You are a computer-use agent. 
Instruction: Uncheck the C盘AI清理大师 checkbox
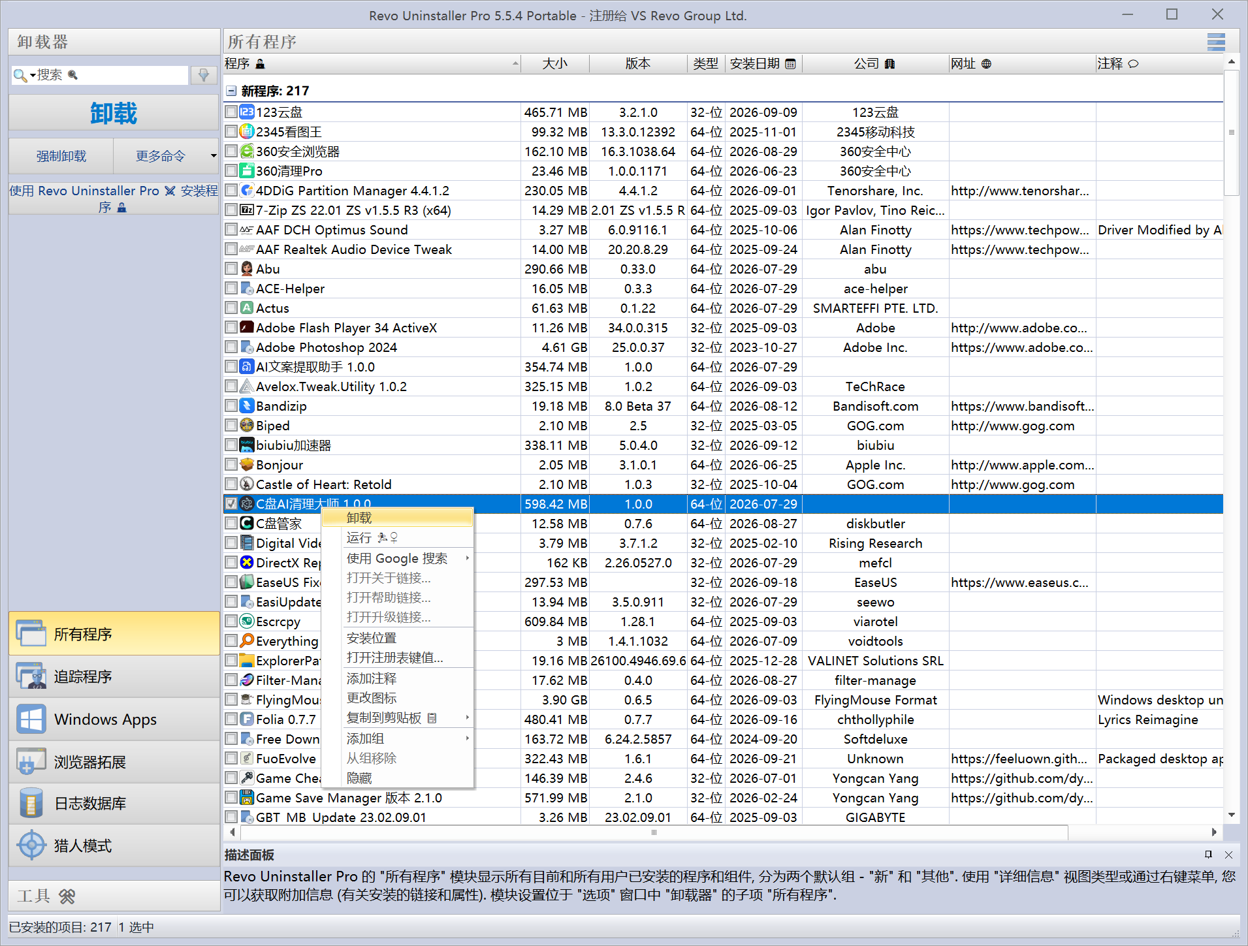pyautogui.click(x=231, y=503)
